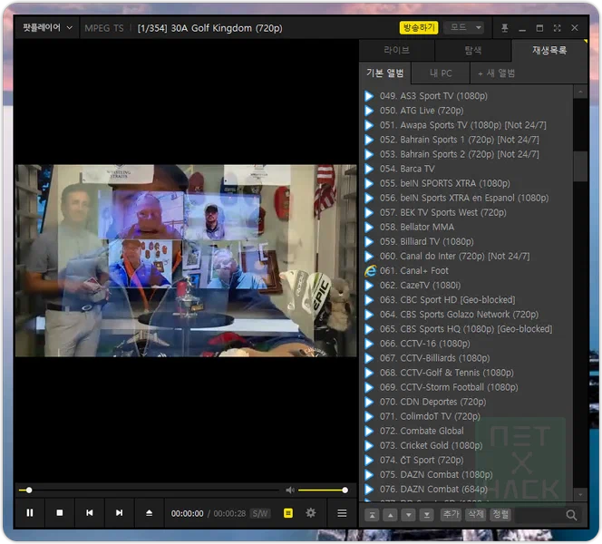Click the play icon beside Combate Global
The width and height of the screenshot is (602, 544).
pyautogui.click(x=369, y=431)
